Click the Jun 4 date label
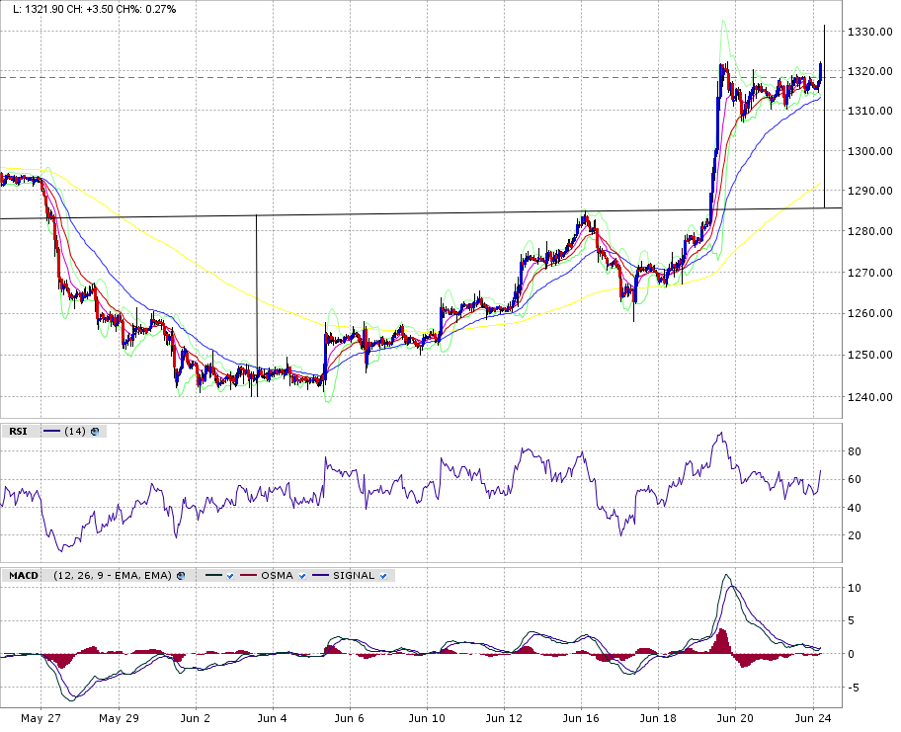The width and height of the screenshot is (901, 732). point(273,719)
